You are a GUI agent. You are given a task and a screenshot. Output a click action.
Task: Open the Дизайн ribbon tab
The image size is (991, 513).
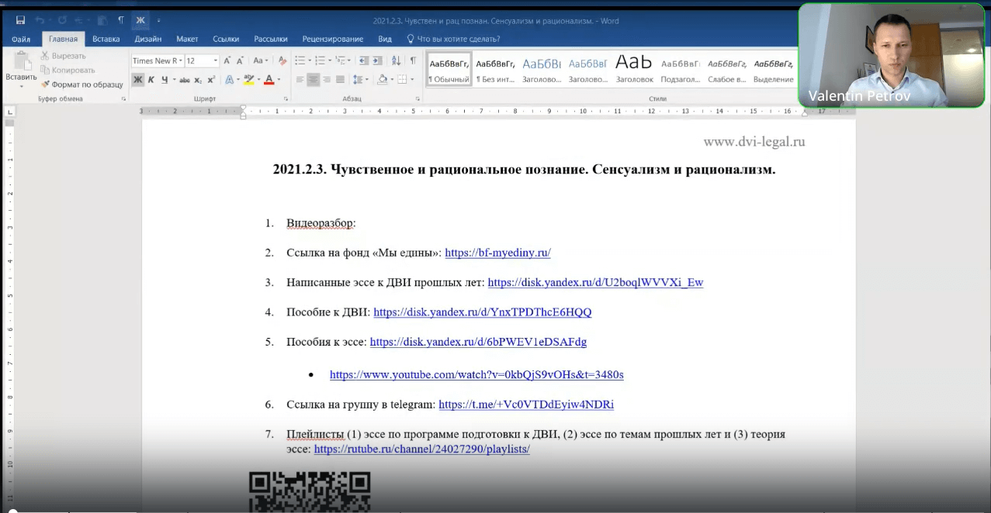coord(147,39)
